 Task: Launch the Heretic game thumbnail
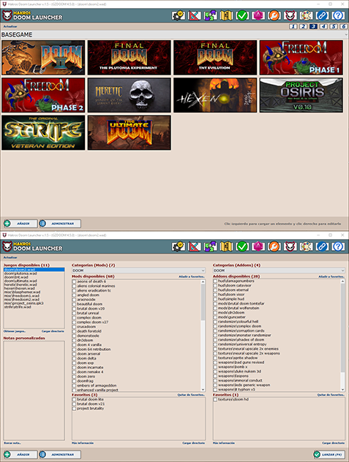pos(130,95)
